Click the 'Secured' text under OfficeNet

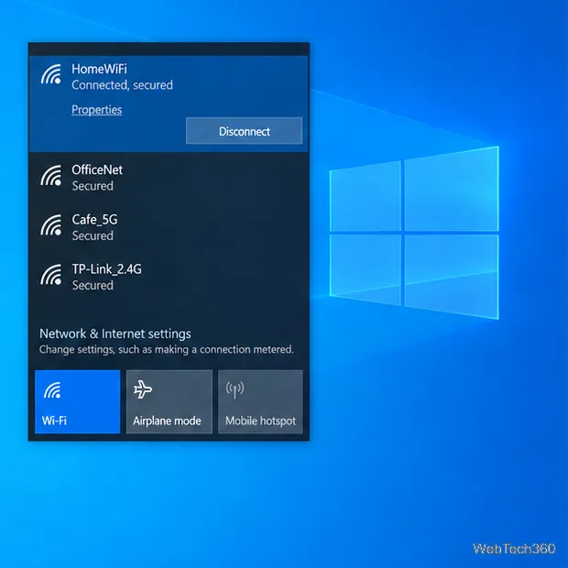click(93, 186)
